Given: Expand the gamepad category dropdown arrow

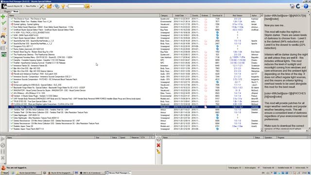Looking at the screenshot, I should pyautogui.click(x=6, y=35).
